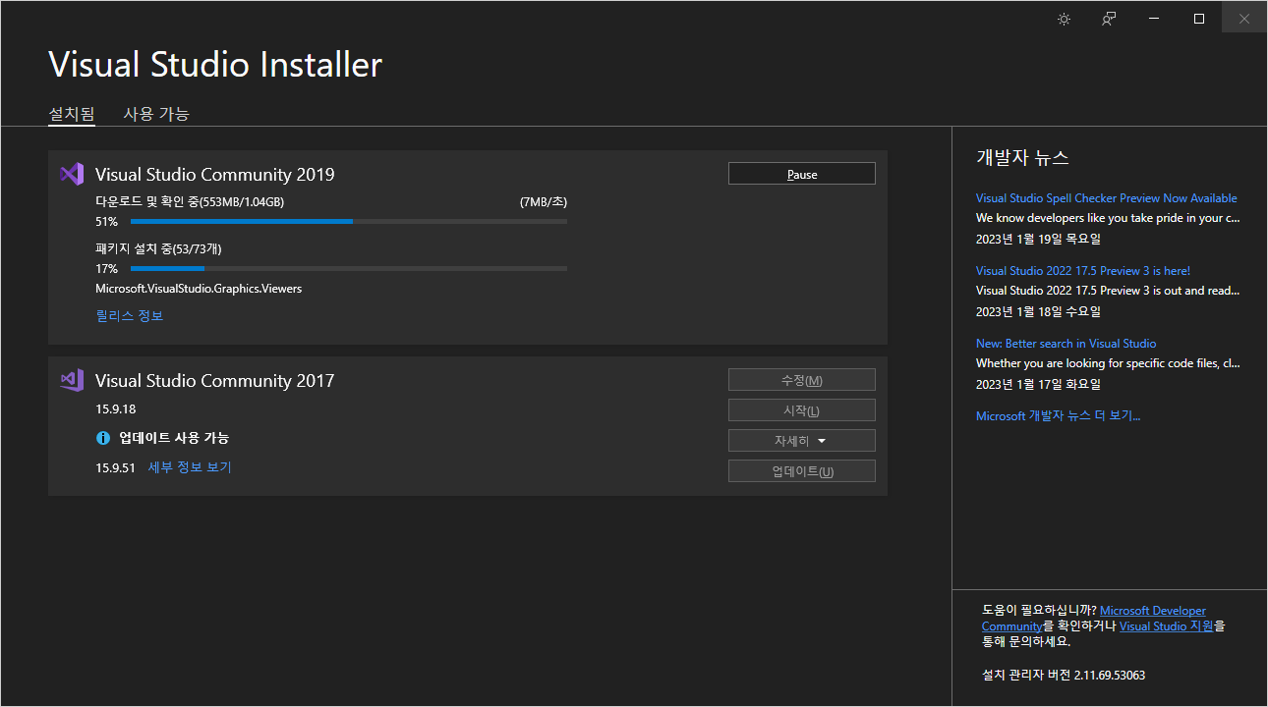
Task: Click the Visual Studio Community 2017 title
Action: (214, 381)
